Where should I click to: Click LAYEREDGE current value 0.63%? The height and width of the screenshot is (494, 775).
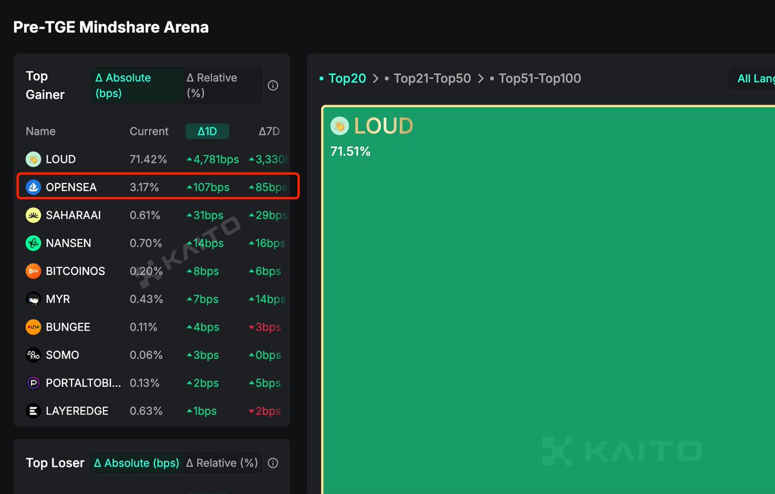pyautogui.click(x=146, y=411)
